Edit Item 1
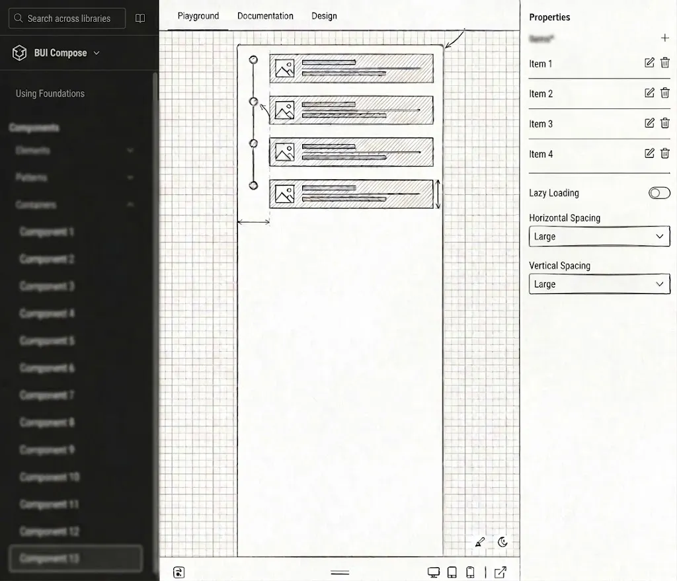 (649, 63)
